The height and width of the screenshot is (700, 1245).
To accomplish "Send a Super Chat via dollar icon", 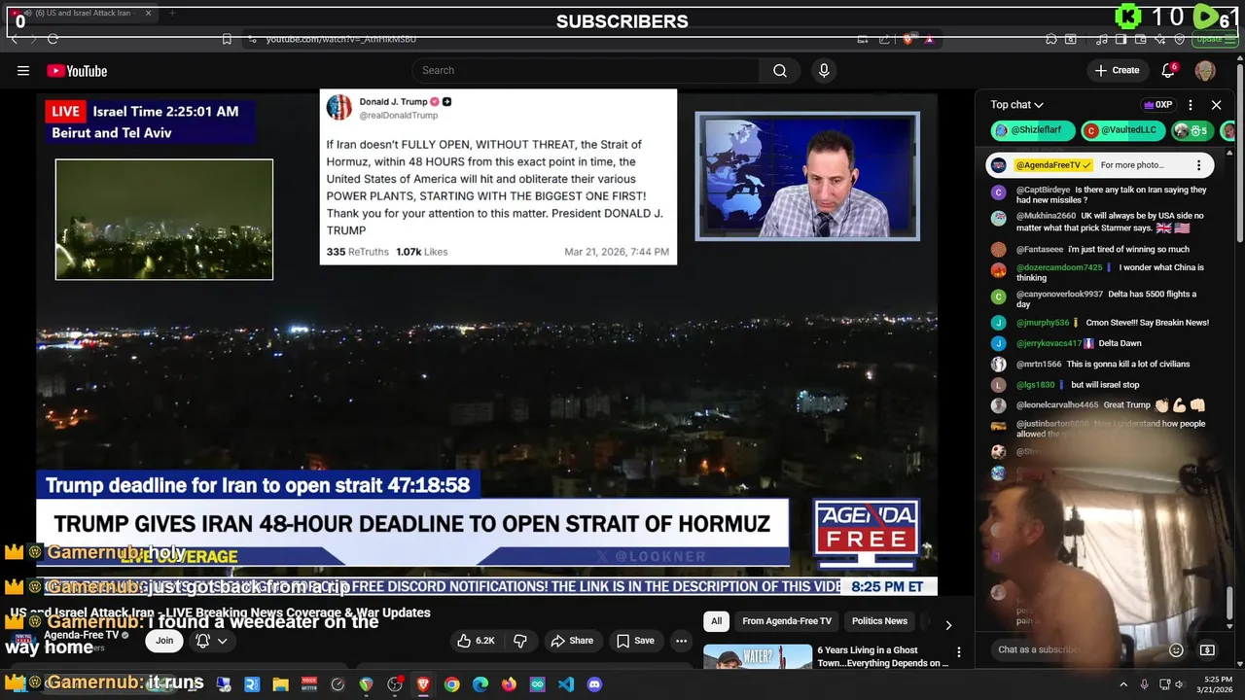I will 1207,649.
